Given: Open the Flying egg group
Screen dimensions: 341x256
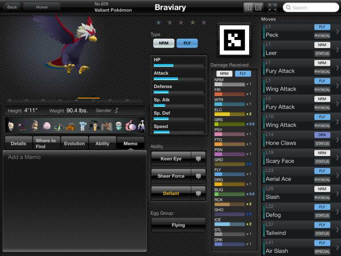Looking at the screenshot, I should 178,225.
